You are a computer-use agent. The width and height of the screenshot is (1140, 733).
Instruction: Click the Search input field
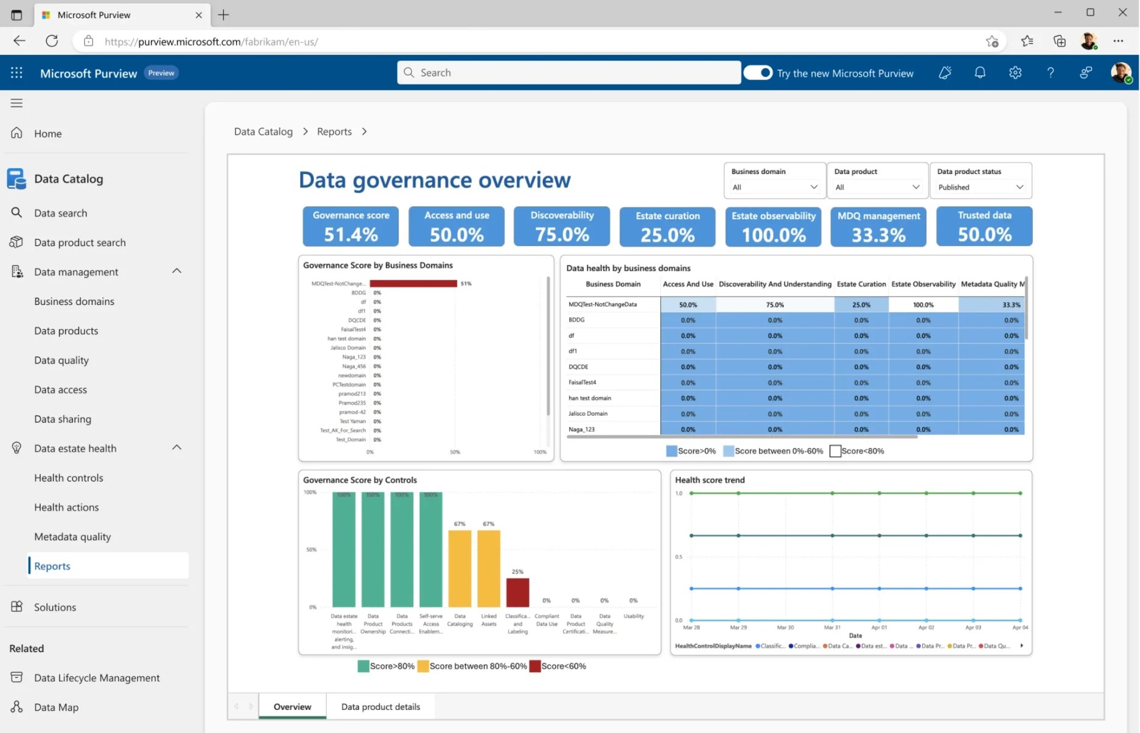pyautogui.click(x=568, y=72)
